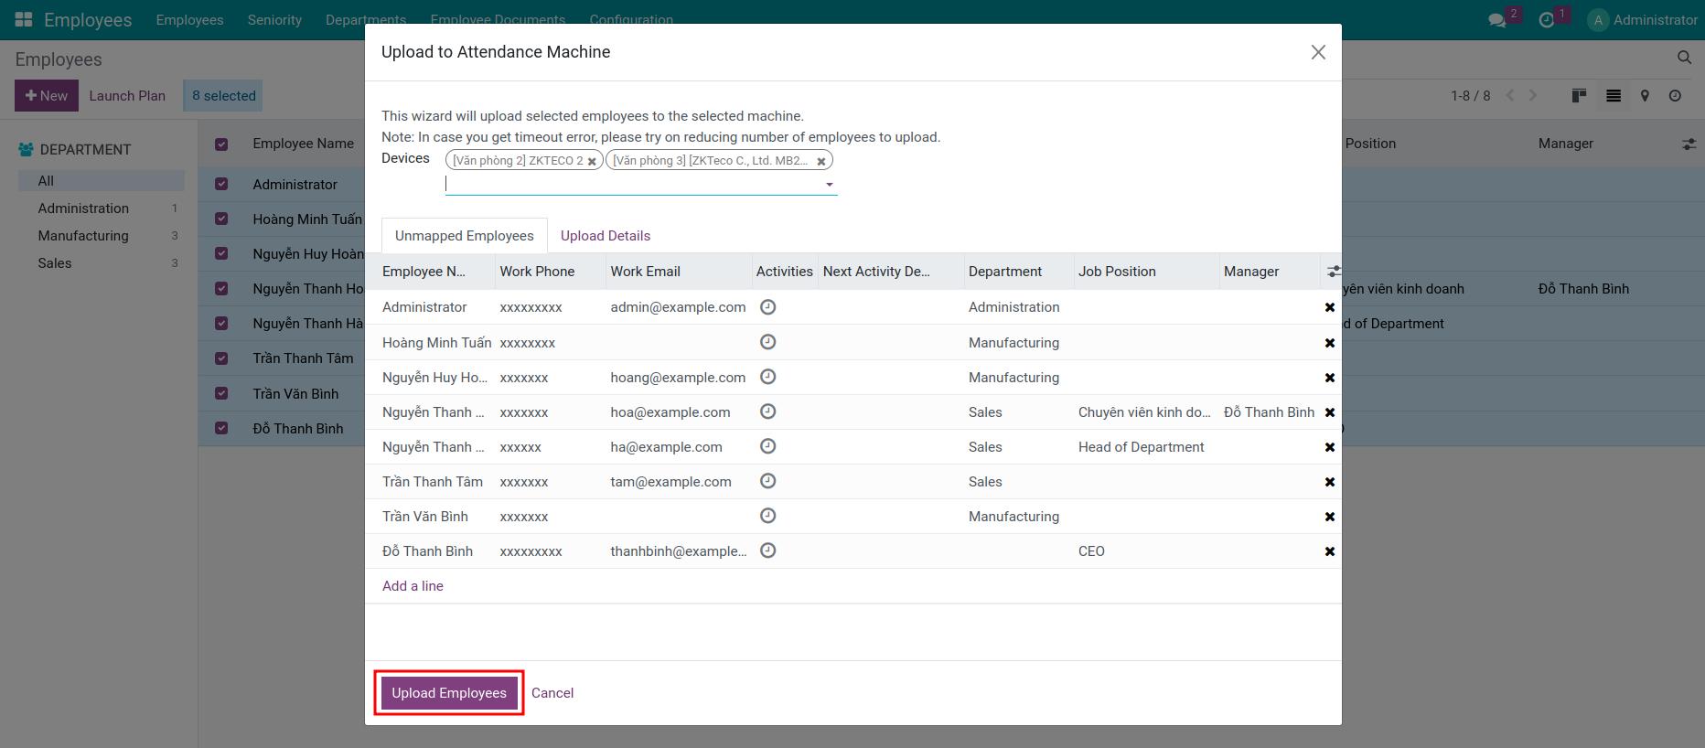Viewport: 1705px width, 748px height.
Task: Open activity clock for Hoàng Minh Tuấn row
Action: (768, 342)
